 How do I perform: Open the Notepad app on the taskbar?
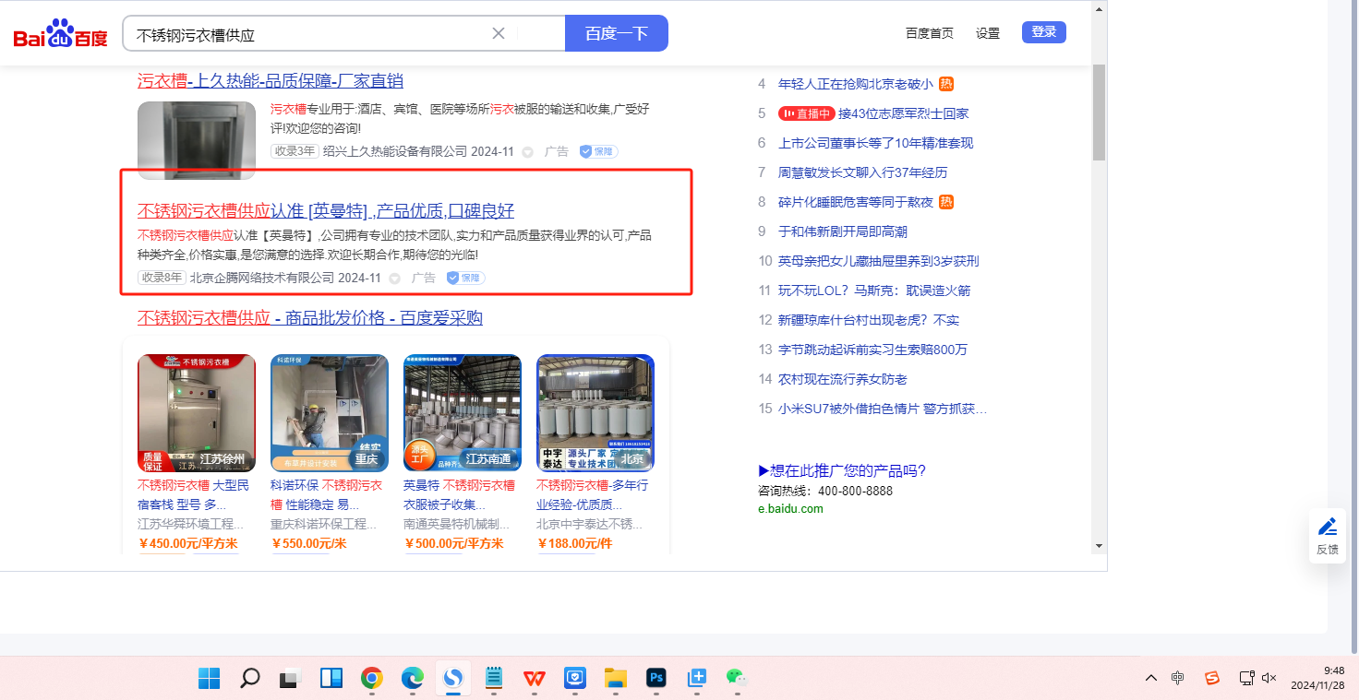[x=494, y=679]
